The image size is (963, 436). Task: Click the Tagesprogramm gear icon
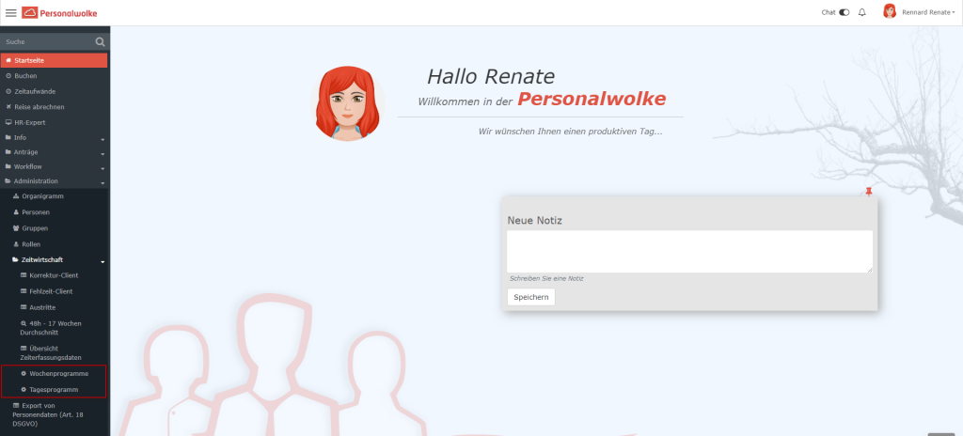(24, 389)
